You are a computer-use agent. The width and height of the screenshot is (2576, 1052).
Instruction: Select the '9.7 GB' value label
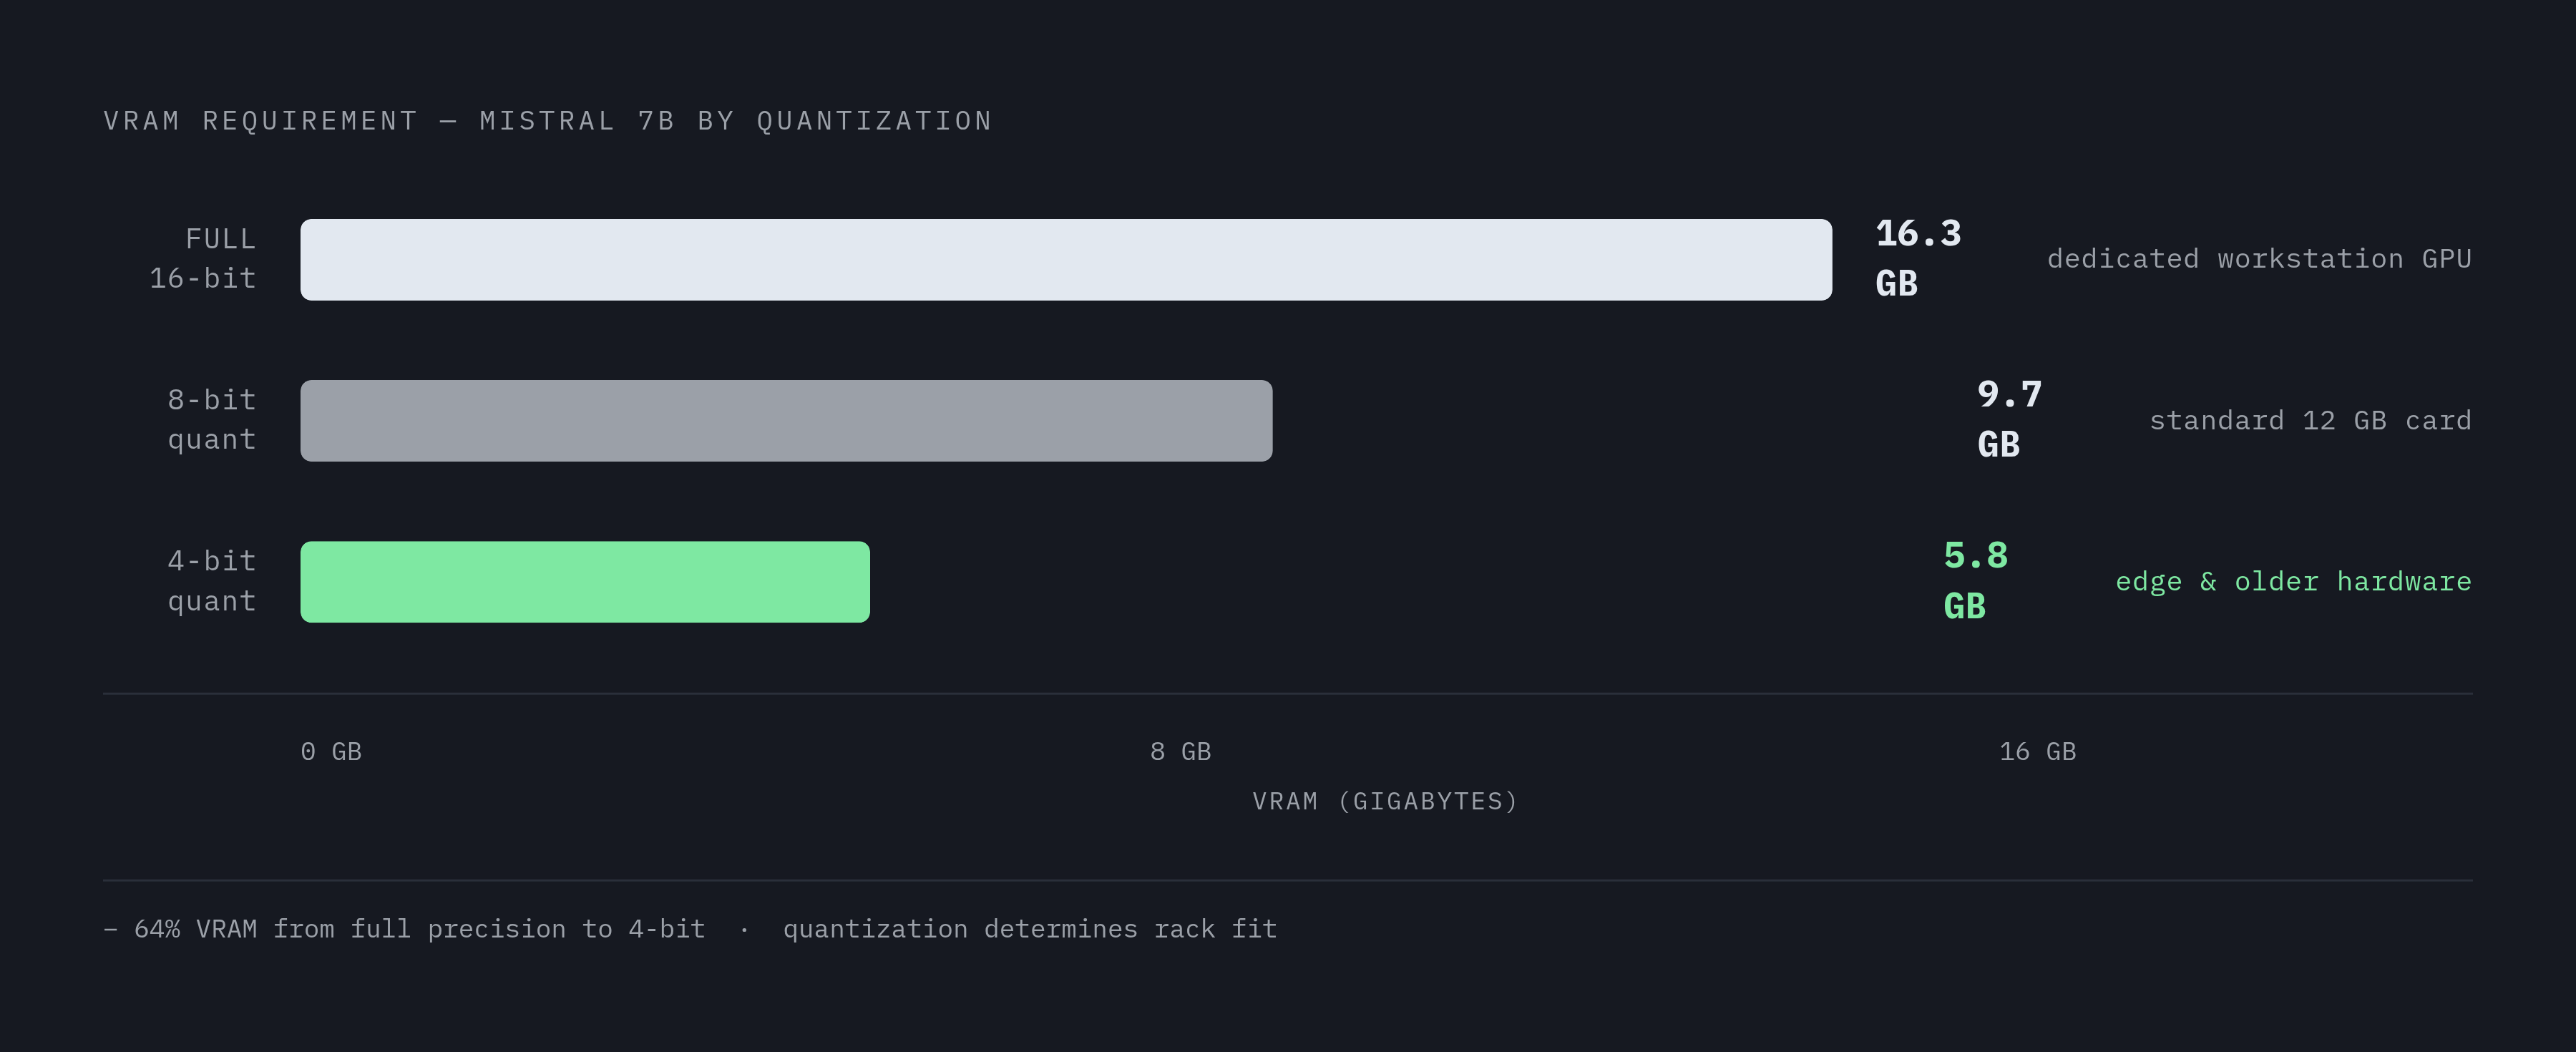[2009, 420]
